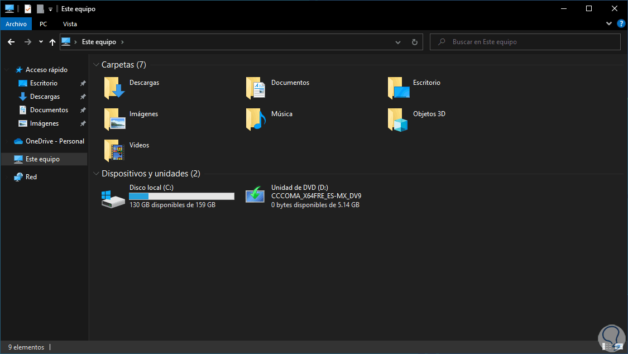This screenshot has width=628, height=354.
Task: Open the Música folder icon
Action: pos(255,119)
